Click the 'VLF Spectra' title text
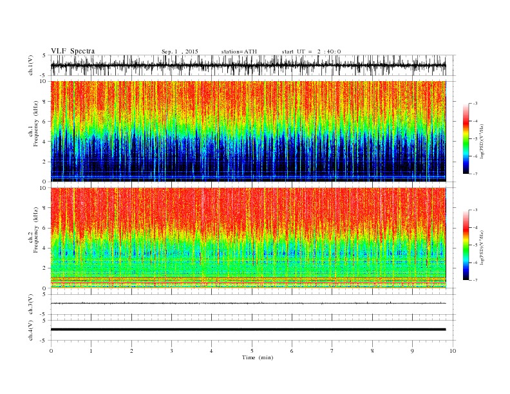 (x=73, y=51)
